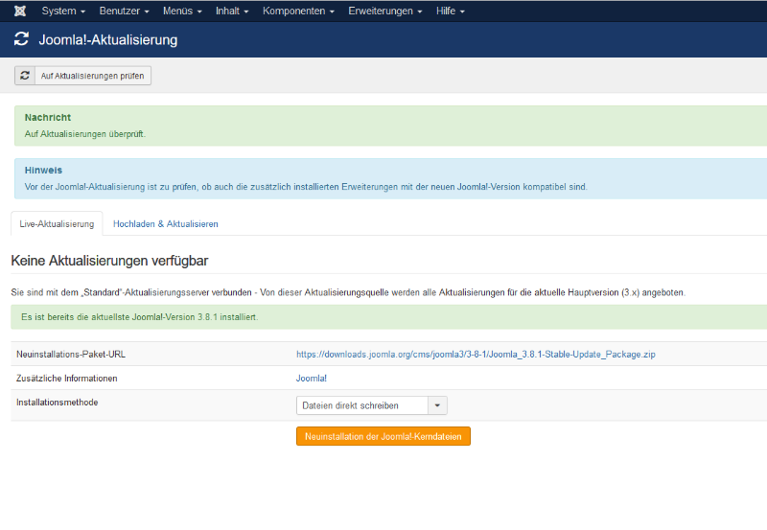Click Auf Aktualisierungen prüfen button
The width and height of the screenshot is (767, 530).
click(x=82, y=76)
